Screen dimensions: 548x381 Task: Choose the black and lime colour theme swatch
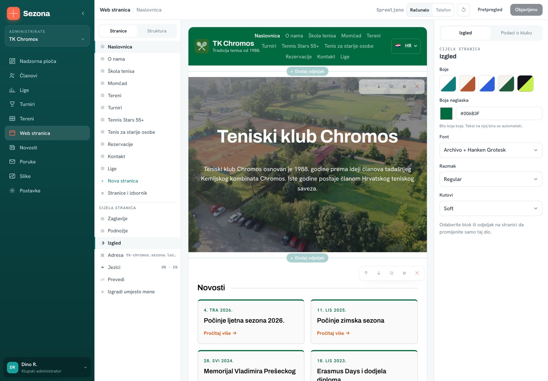[526, 83]
